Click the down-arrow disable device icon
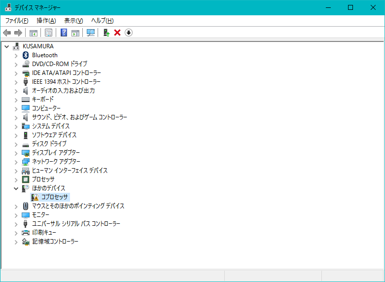The height and width of the screenshot is (282, 385). tap(129, 33)
